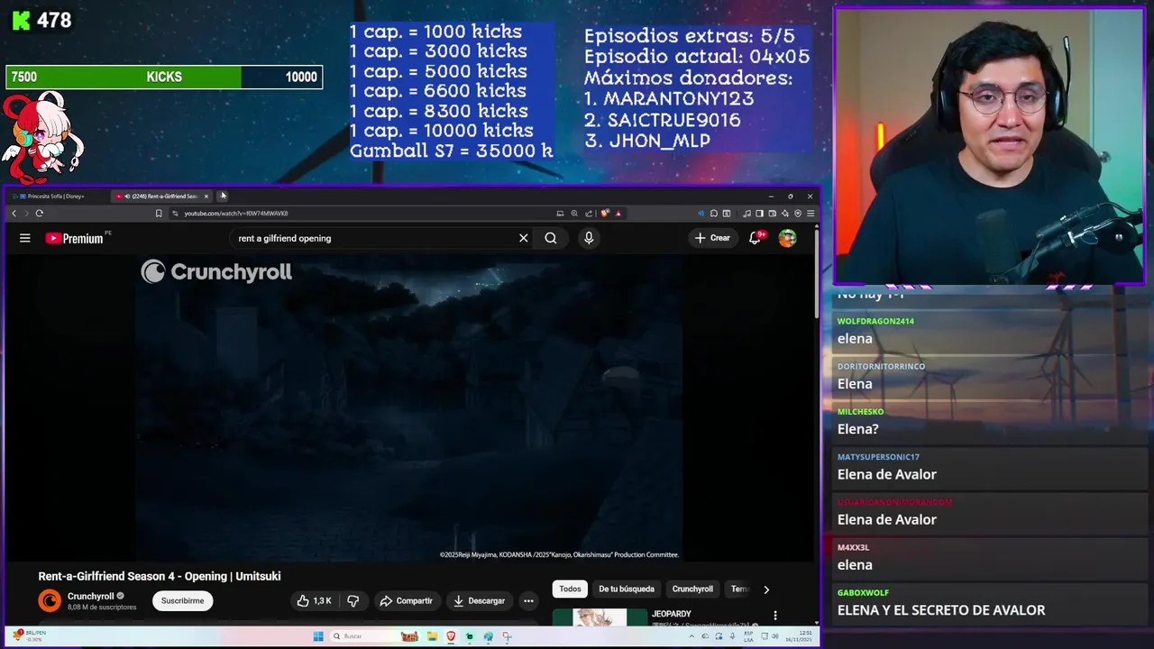Open the Windows Start button
Screen dimensions: 1154x649
click(x=318, y=635)
